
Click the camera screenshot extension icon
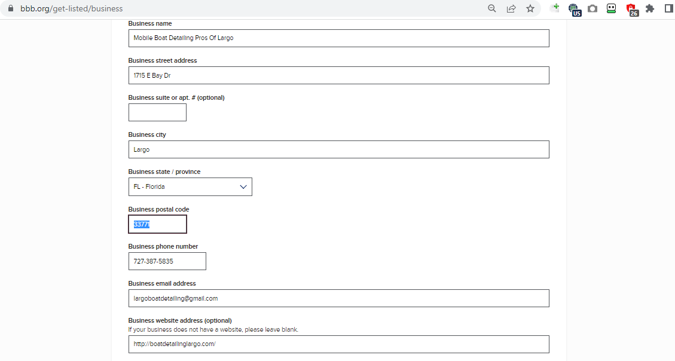tap(592, 8)
